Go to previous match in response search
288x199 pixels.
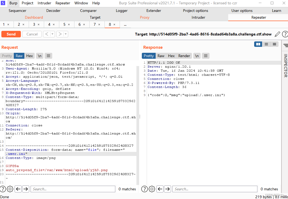(160, 189)
